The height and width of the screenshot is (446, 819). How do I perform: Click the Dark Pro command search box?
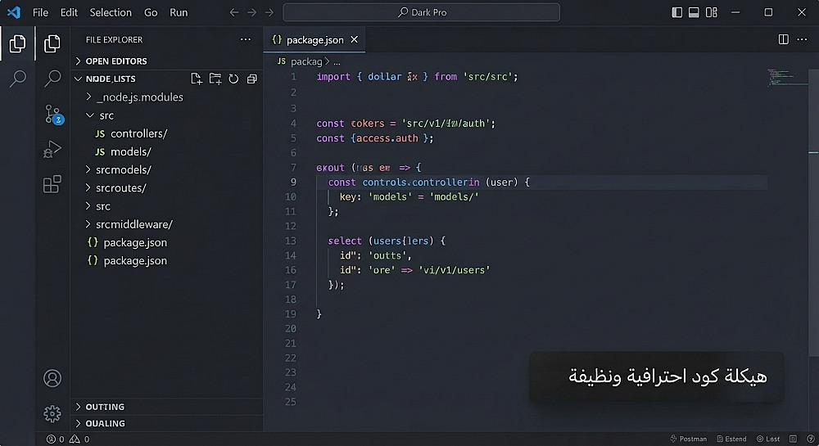click(x=421, y=12)
